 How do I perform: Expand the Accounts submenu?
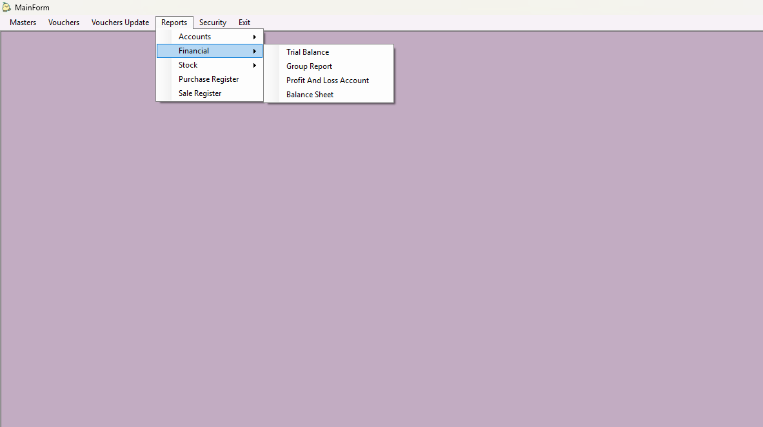209,37
